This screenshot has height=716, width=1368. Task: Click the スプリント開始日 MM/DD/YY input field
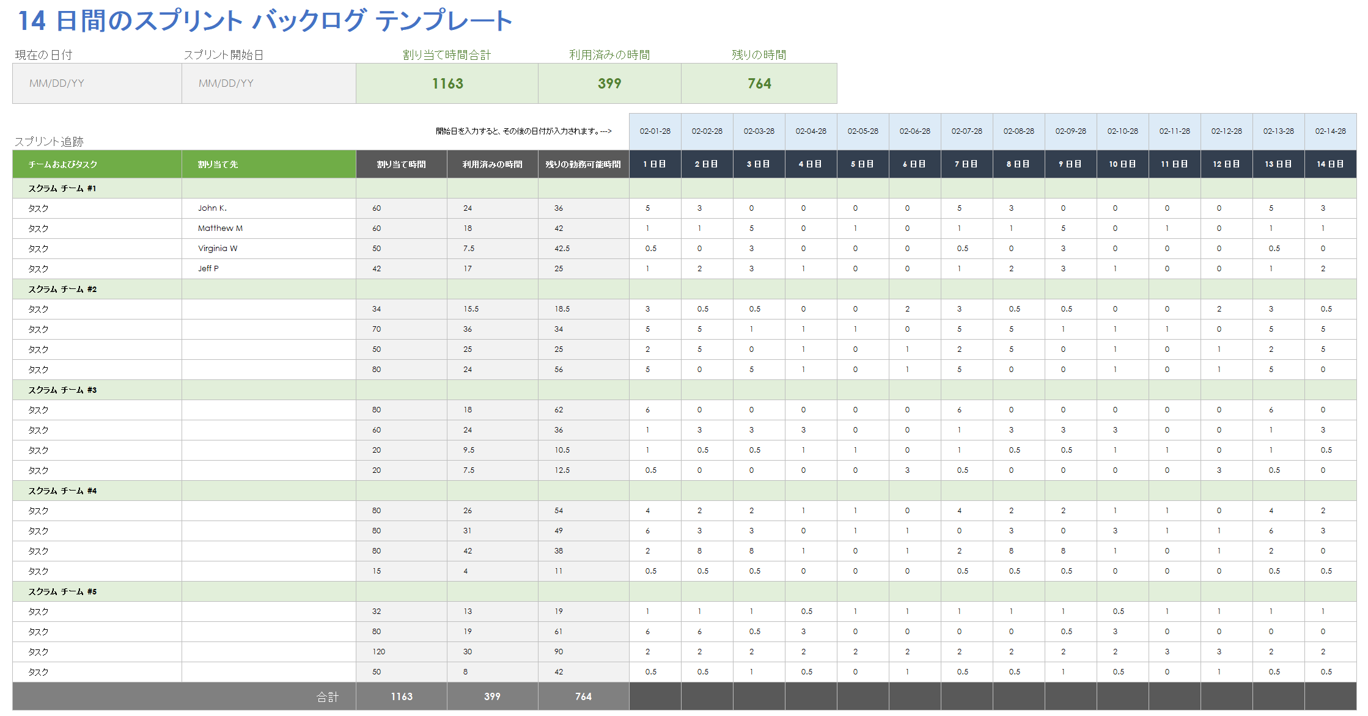pos(269,84)
